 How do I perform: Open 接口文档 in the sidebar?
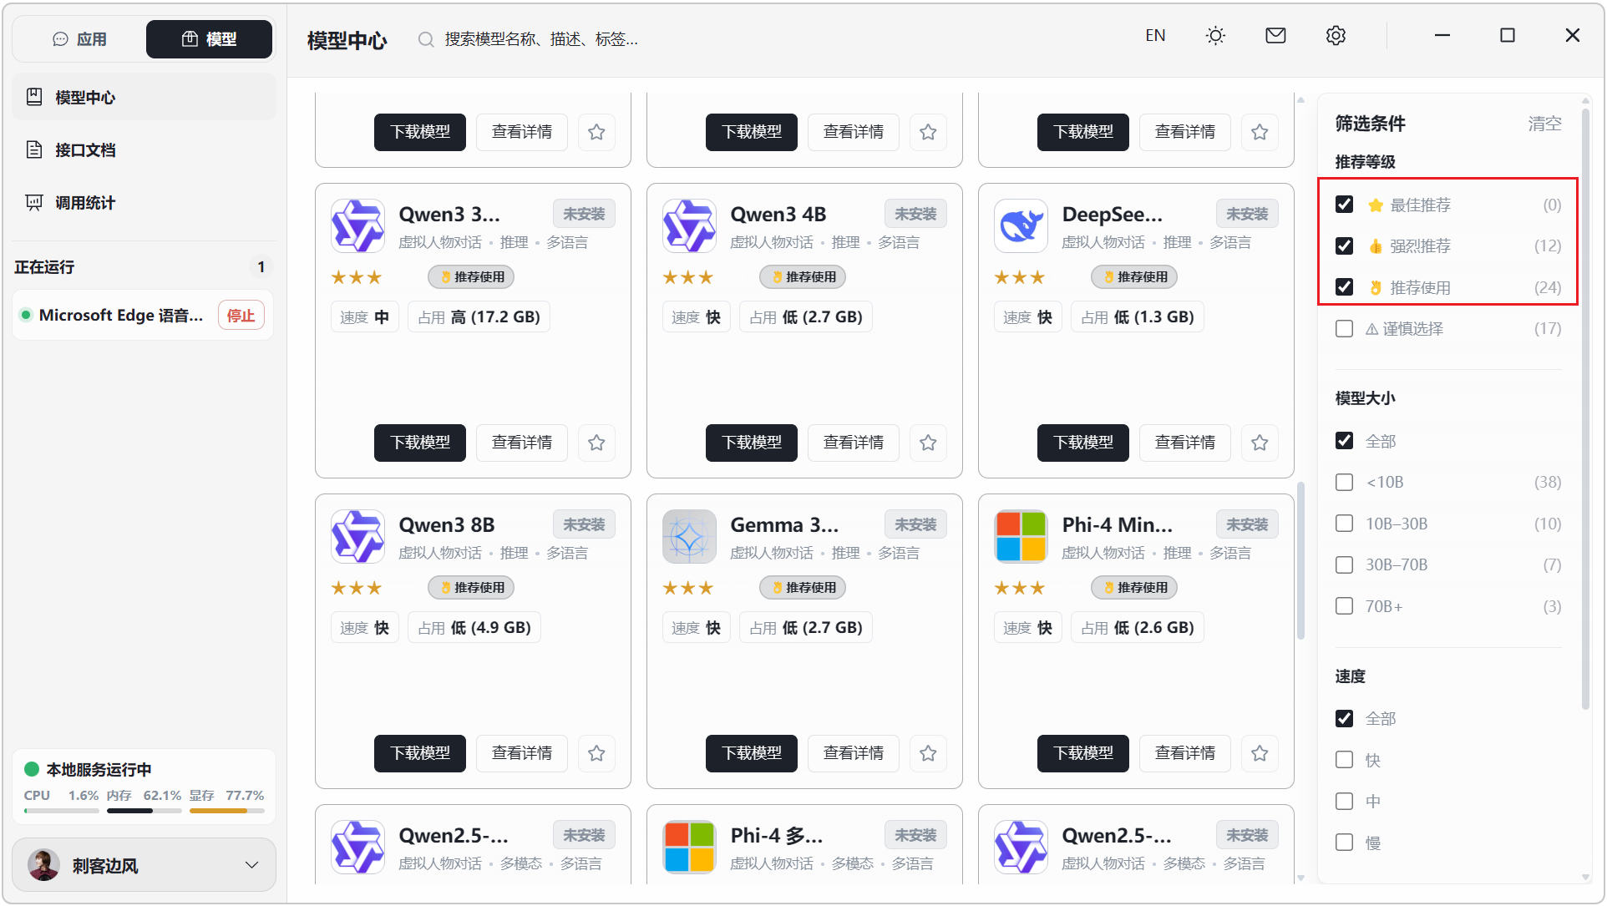pyautogui.click(x=144, y=149)
